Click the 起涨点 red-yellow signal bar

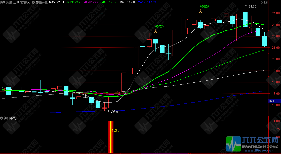(x=111, y=137)
